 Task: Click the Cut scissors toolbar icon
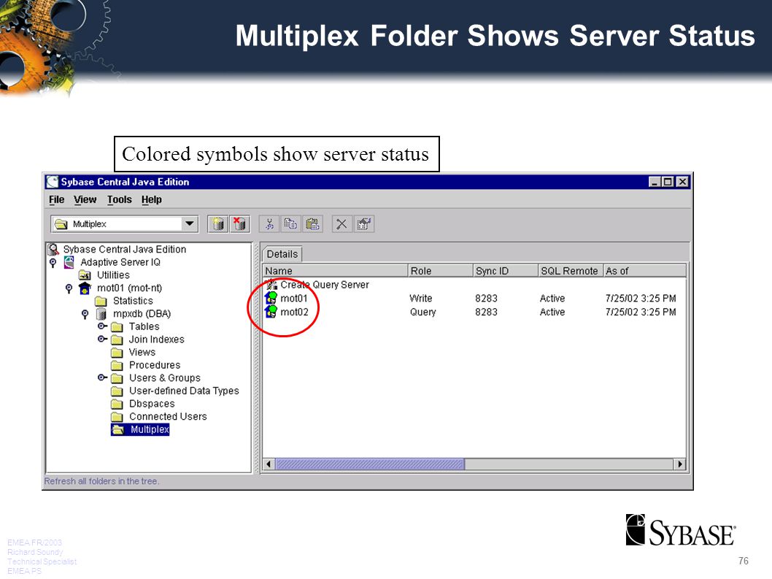click(x=269, y=224)
